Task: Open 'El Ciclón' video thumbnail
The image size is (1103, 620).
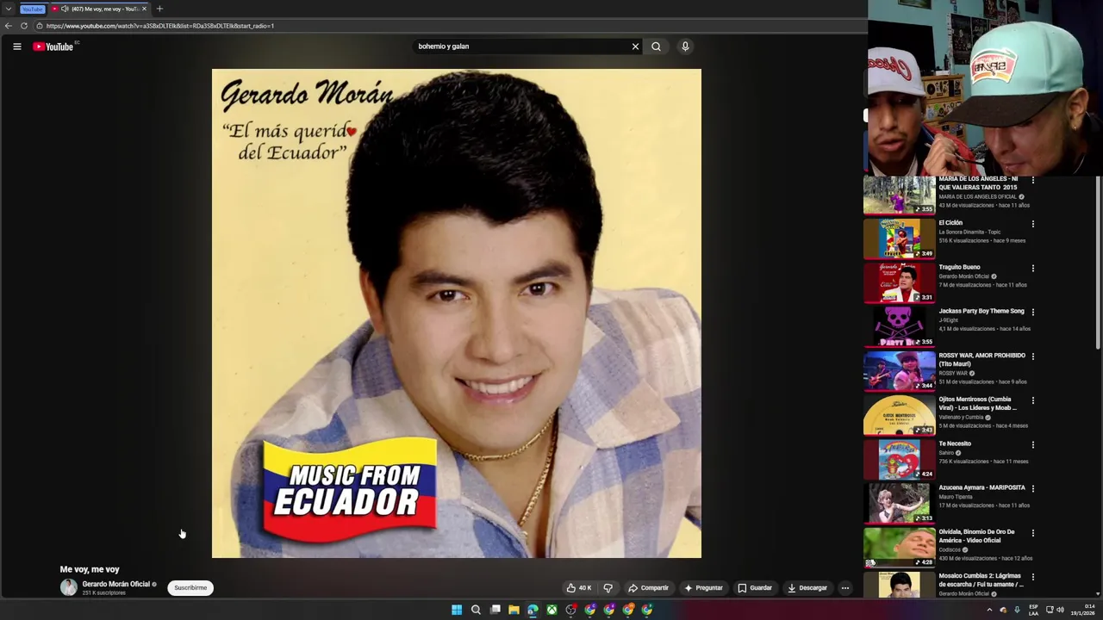Action: tap(899, 239)
